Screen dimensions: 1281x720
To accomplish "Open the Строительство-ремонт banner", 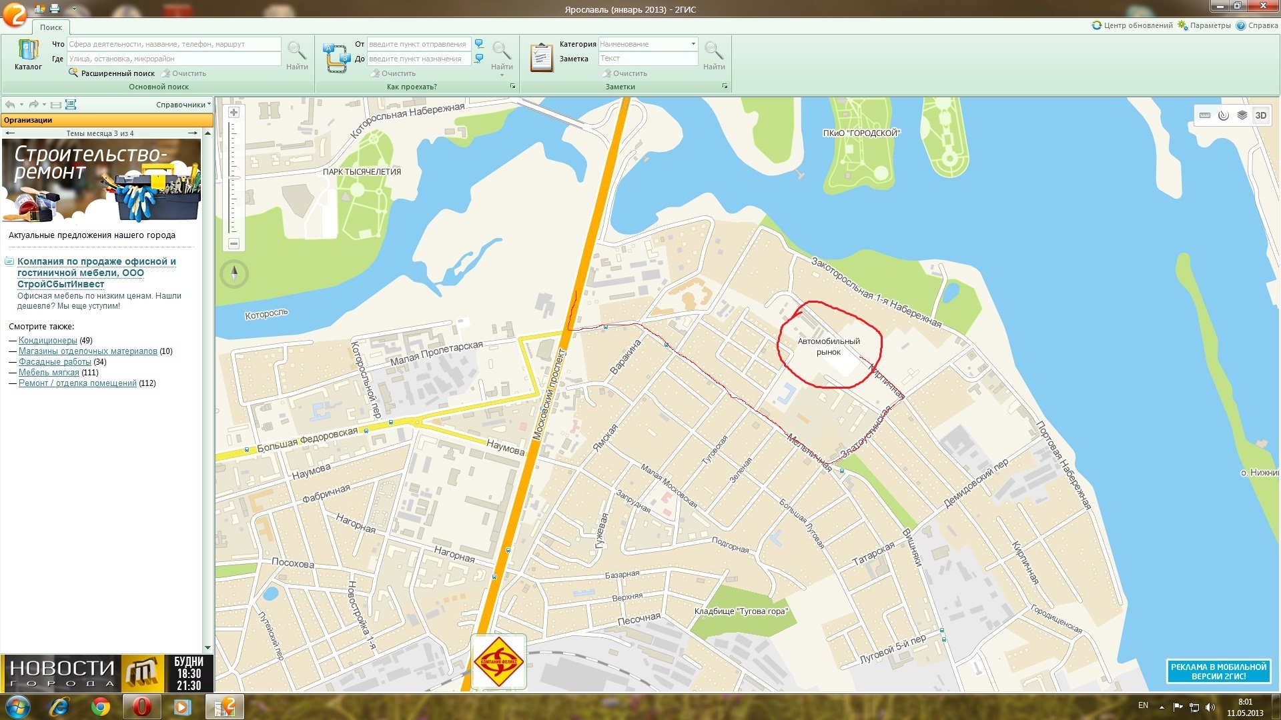I will click(x=101, y=181).
